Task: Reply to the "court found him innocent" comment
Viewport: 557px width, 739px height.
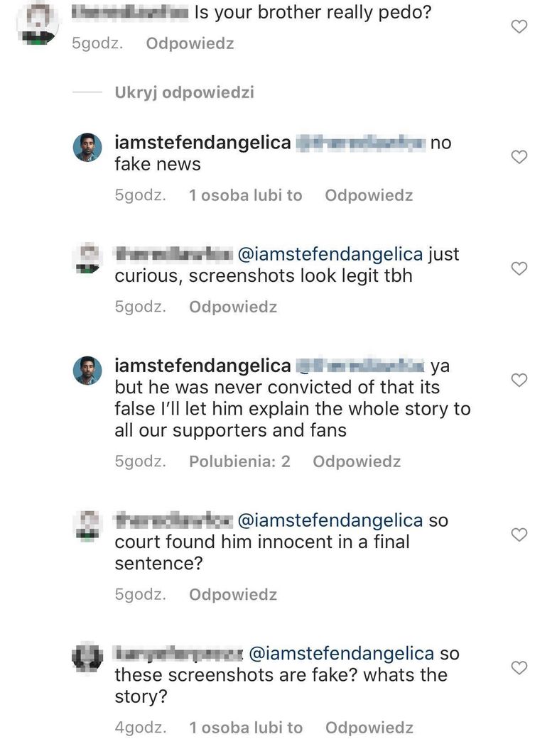Action: 233,594
